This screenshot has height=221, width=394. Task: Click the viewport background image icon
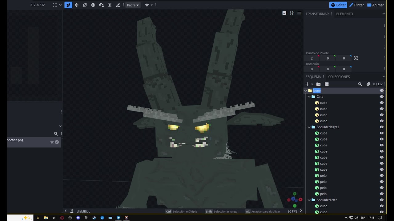click(284, 13)
